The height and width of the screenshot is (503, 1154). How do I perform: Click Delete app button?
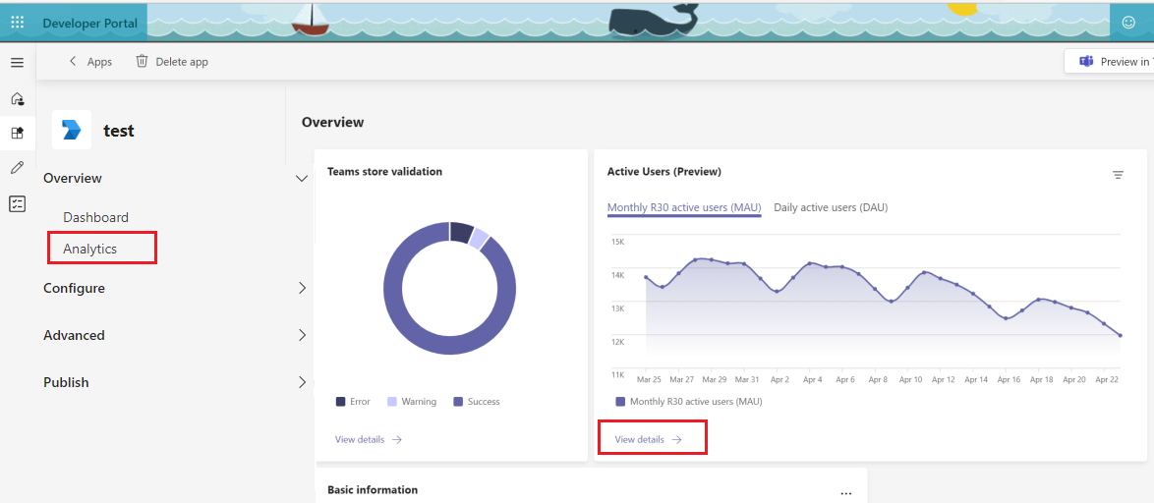tap(172, 62)
